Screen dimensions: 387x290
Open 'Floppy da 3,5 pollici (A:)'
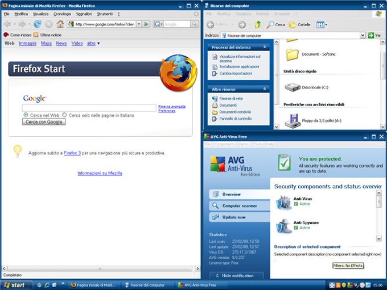(x=313, y=121)
